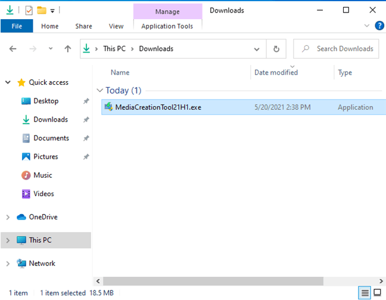Refresh the Downloads folder

tap(276, 49)
